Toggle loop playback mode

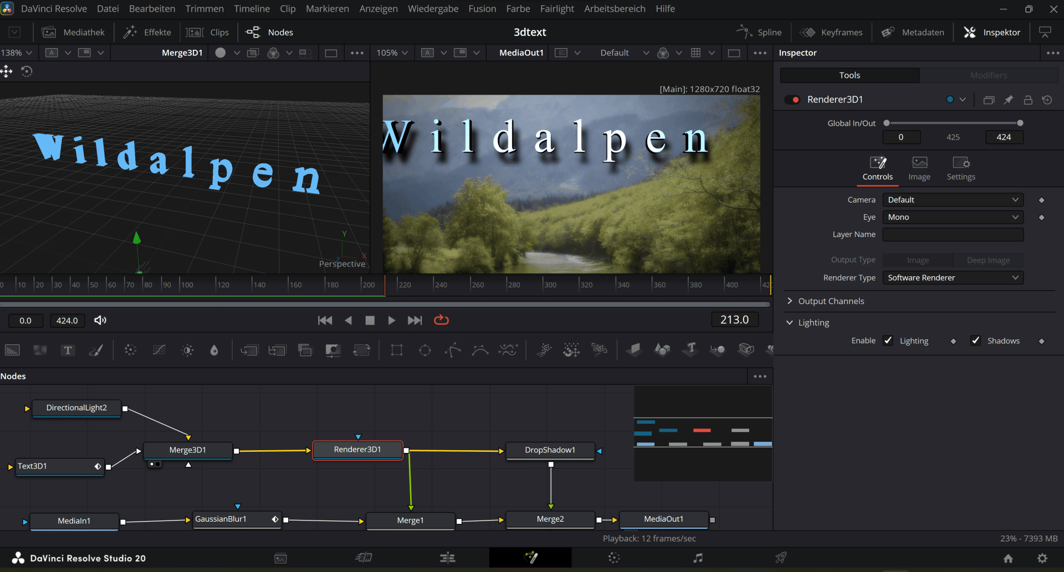click(x=441, y=320)
